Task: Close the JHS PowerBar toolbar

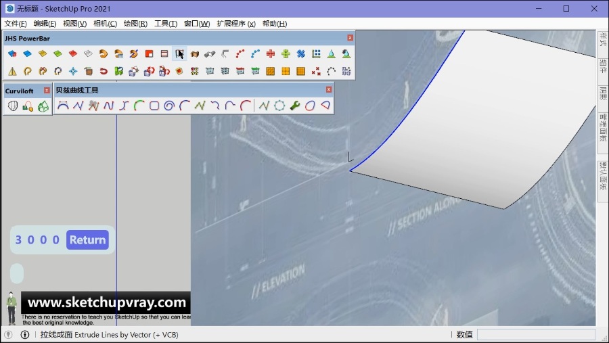Action: [x=350, y=38]
